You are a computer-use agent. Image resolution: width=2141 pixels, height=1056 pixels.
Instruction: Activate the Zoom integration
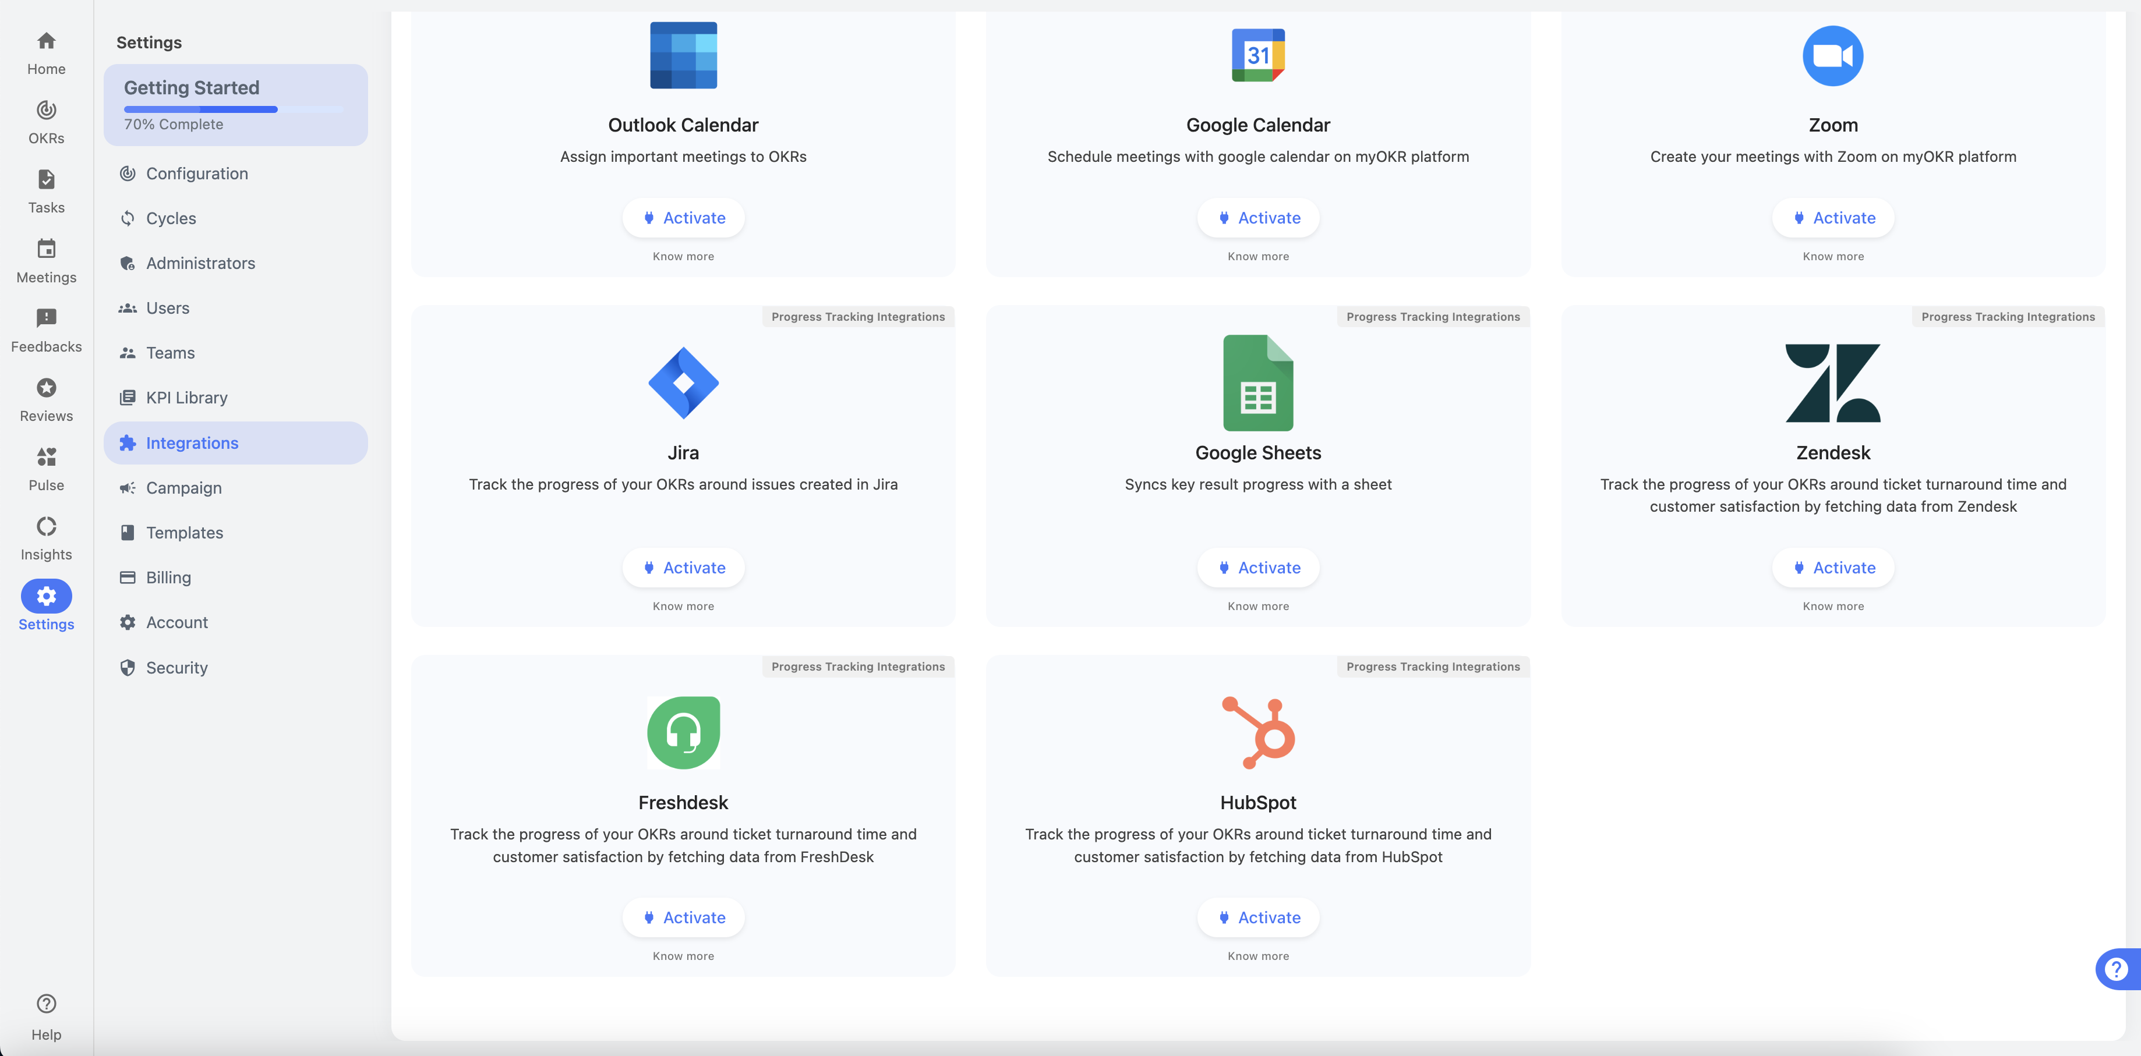(x=1833, y=218)
